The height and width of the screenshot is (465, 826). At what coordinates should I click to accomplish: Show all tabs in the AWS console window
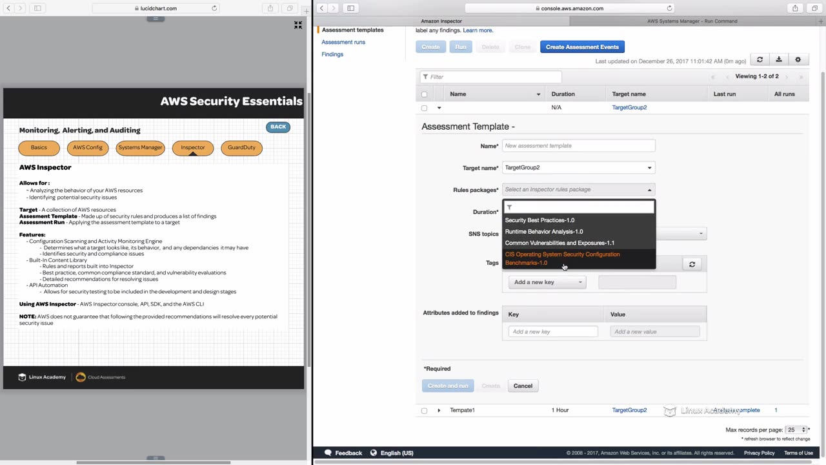(814, 8)
